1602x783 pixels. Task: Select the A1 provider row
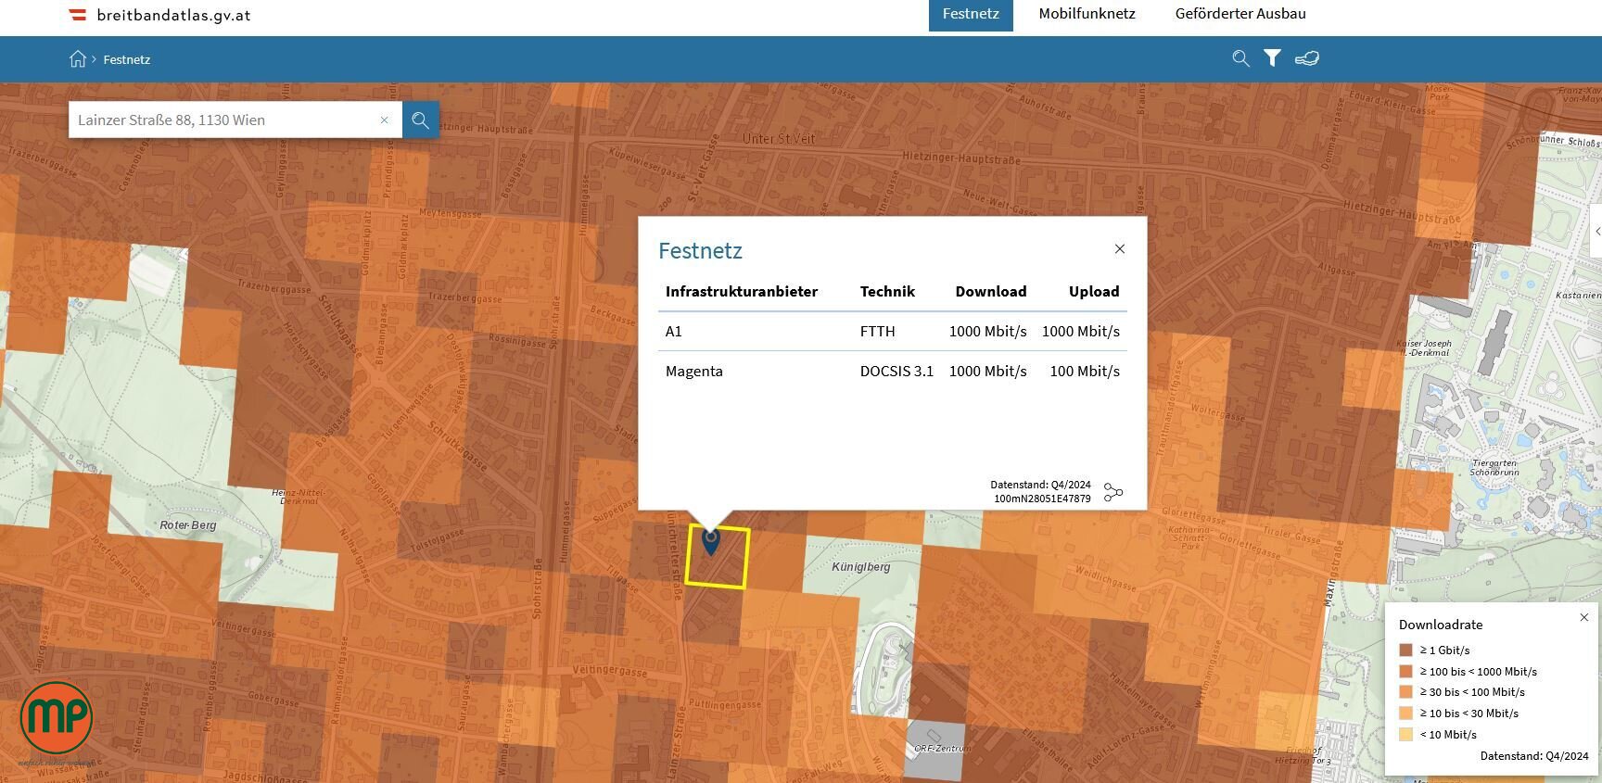pos(893,331)
